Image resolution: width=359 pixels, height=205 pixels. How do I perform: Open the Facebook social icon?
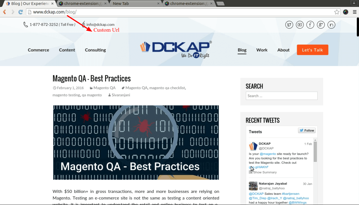(x=310, y=25)
